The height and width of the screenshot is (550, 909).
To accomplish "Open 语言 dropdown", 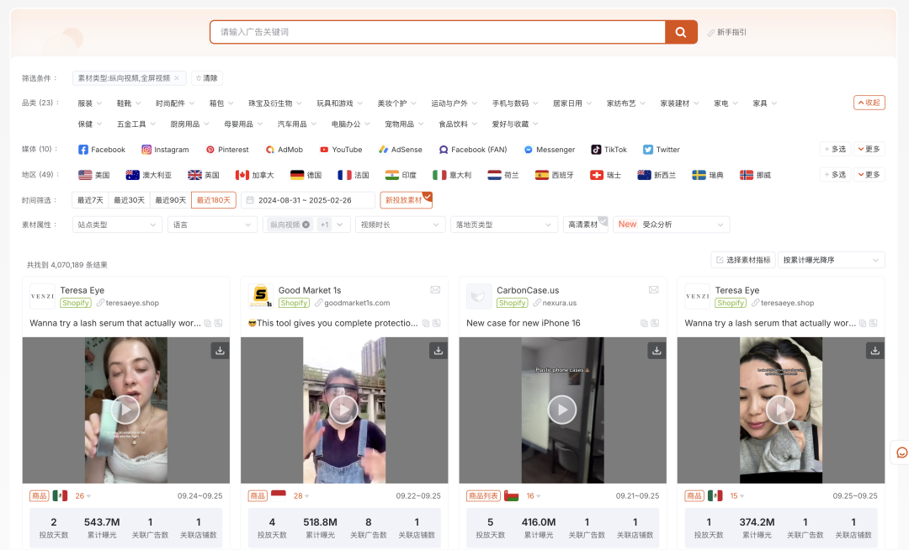I will pyautogui.click(x=212, y=225).
